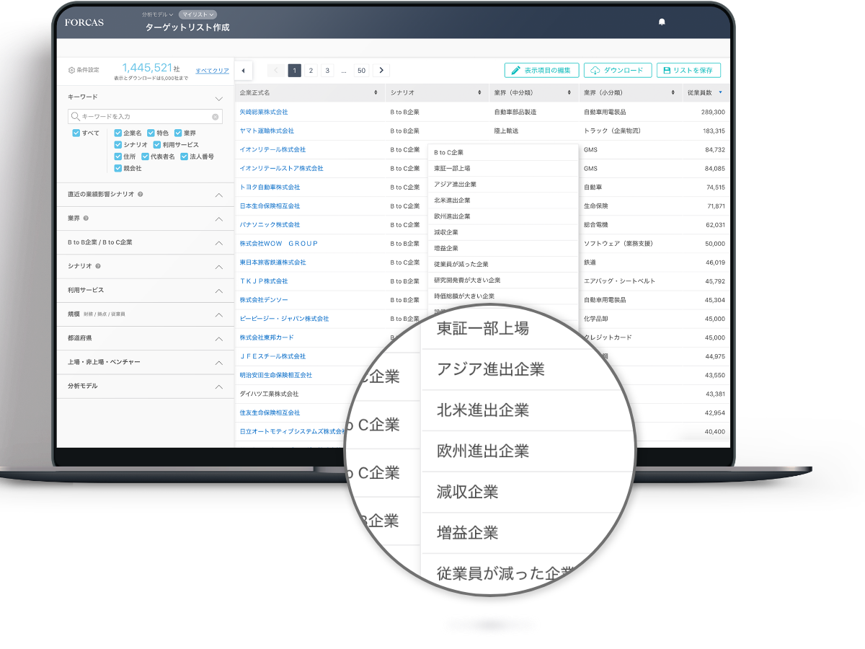Go to previous results page arrow

pos(275,70)
